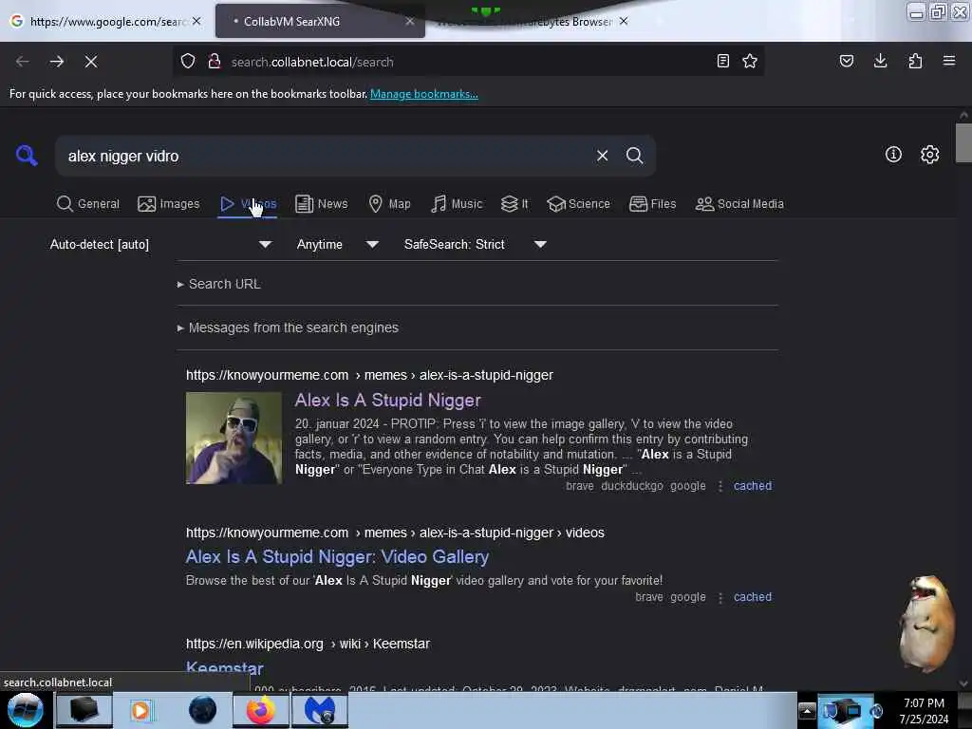Screen dimensions: 972x729
Task: Click the Manage bookmarks link
Action: point(424,94)
